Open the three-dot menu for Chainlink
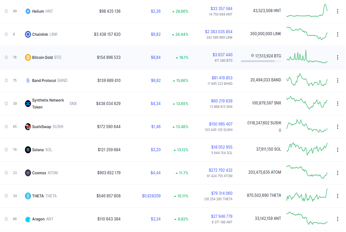 (338, 34)
